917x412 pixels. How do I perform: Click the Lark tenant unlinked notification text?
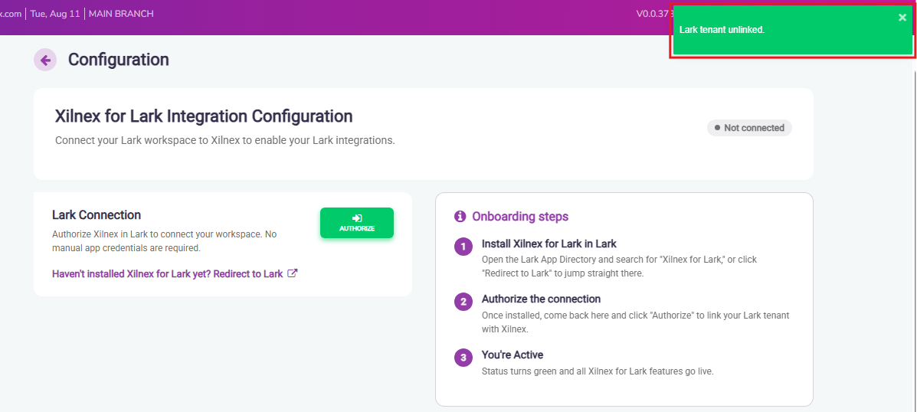click(722, 30)
